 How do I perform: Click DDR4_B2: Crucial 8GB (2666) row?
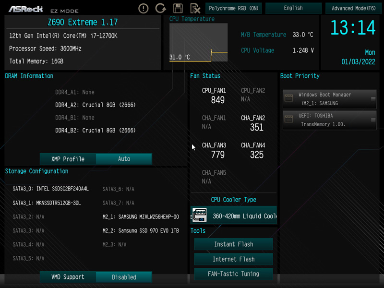click(95, 131)
